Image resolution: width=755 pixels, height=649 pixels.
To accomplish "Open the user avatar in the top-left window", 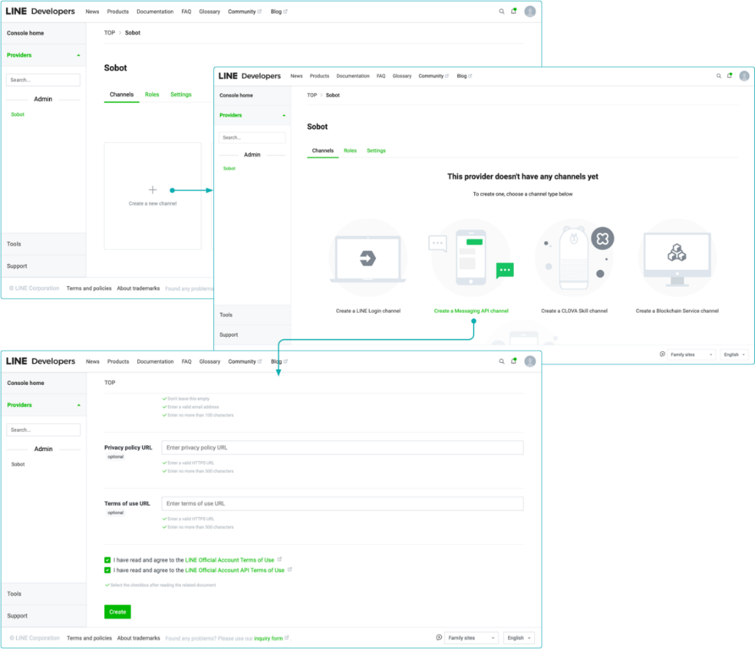I will (x=530, y=12).
